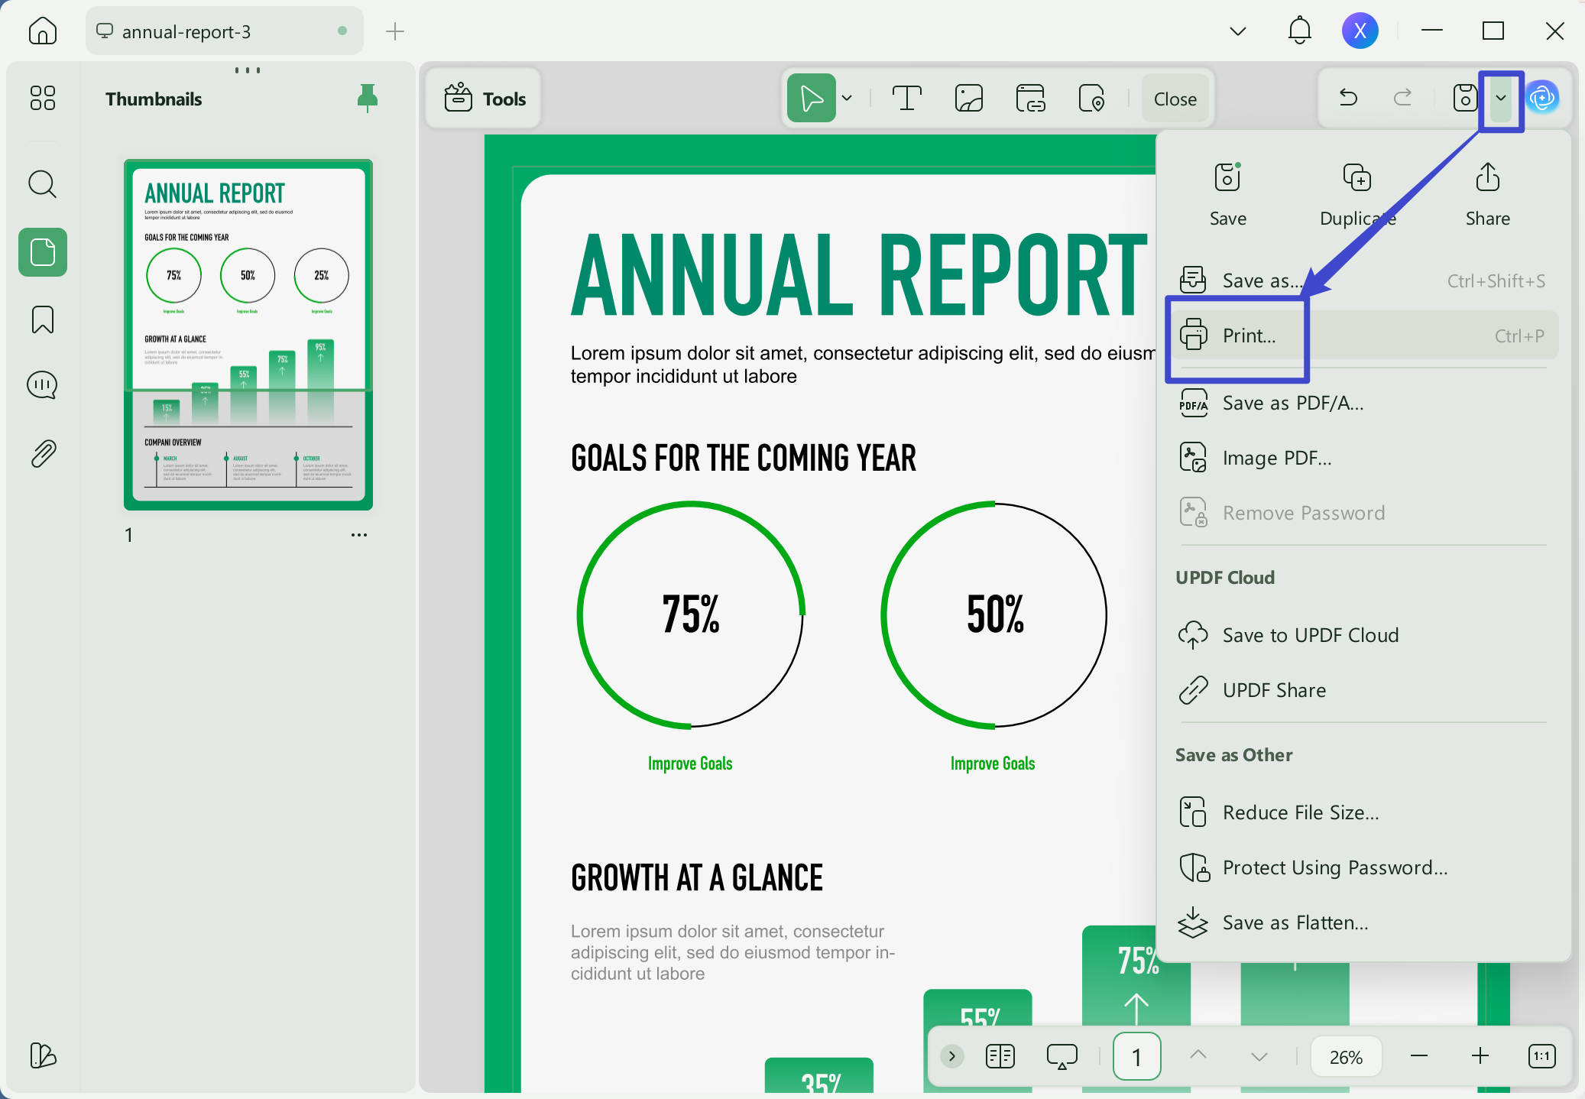Undo the last action

[1348, 98]
